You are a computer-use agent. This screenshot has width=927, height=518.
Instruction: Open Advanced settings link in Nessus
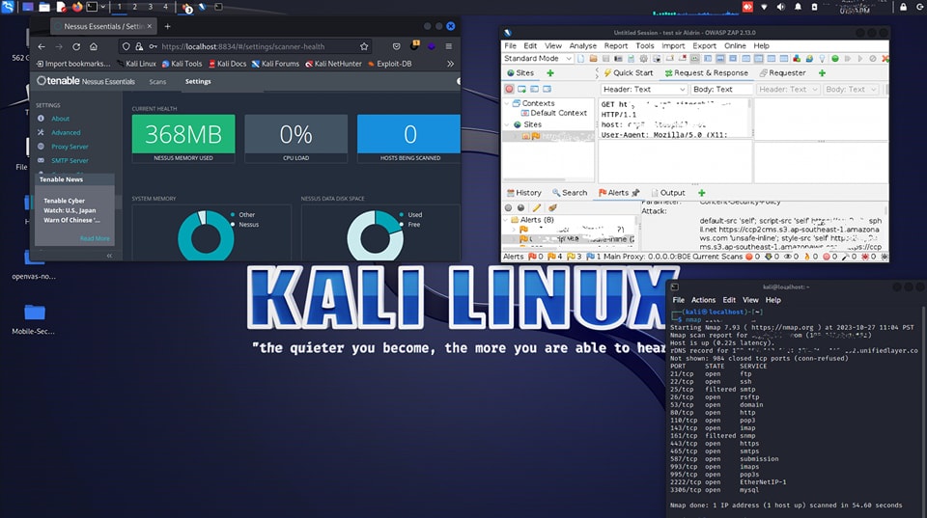coord(66,133)
